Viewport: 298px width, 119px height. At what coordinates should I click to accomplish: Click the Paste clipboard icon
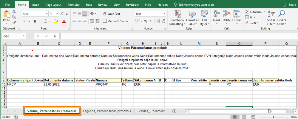click(7, 14)
